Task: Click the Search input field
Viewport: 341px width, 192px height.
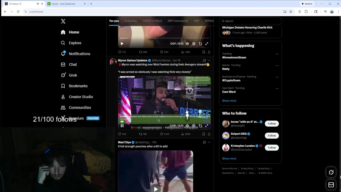Action: pos(250,21)
